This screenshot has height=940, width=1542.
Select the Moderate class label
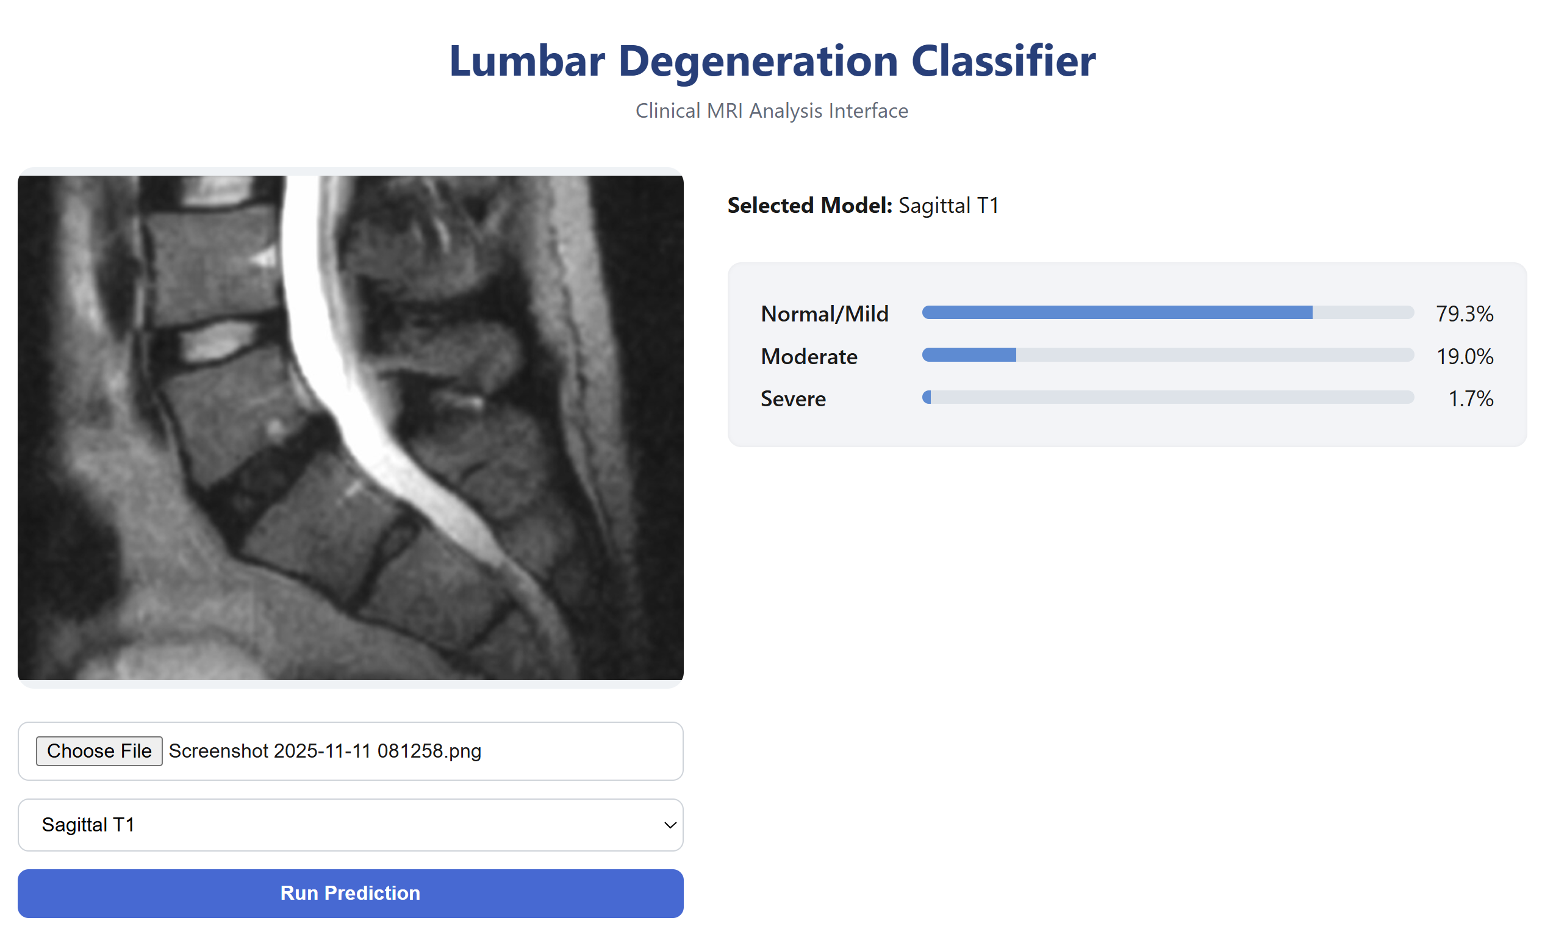coord(809,356)
